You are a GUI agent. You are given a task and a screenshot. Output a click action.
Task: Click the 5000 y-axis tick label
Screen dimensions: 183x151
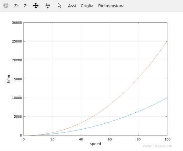[18, 117]
